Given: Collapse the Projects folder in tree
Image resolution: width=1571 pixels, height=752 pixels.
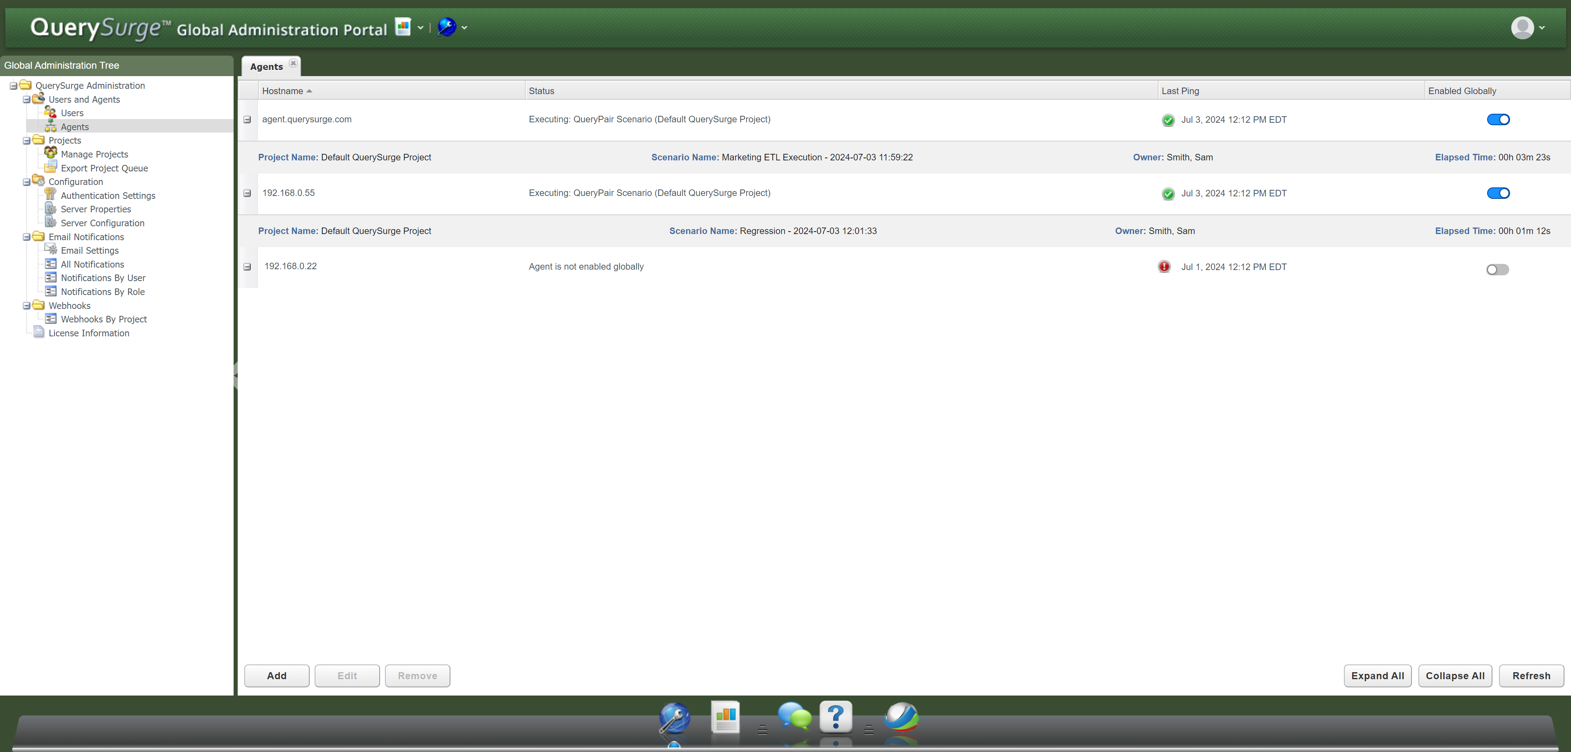Looking at the screenshot, I should 26,141.
